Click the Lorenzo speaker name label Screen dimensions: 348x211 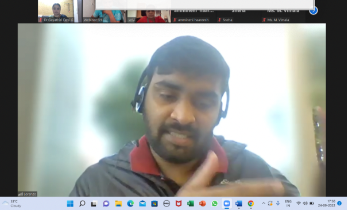pos(28,194)
